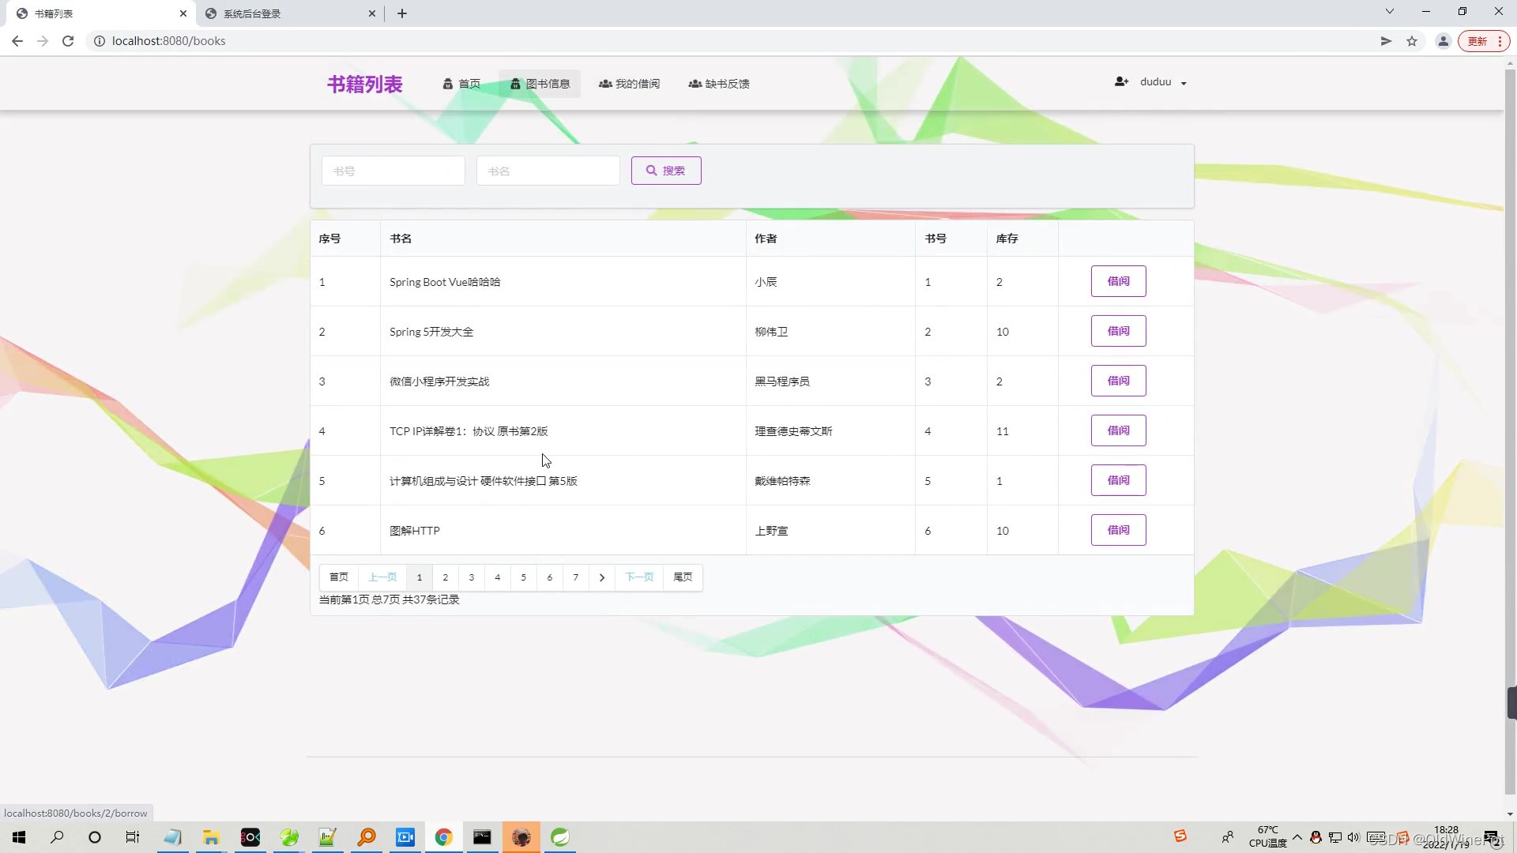Click the 书号 search input field

pos(393,170)
